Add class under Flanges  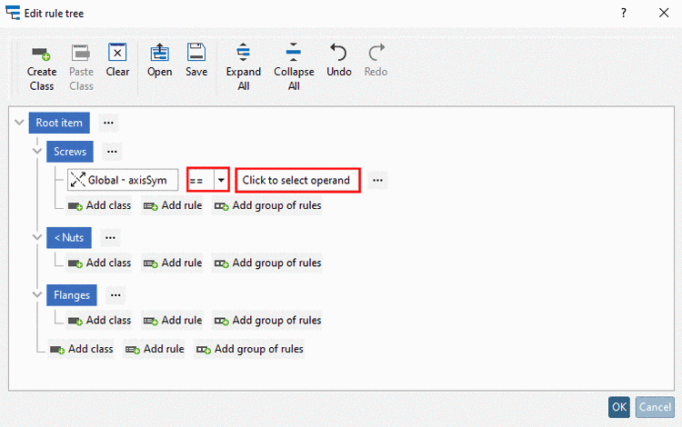[100, 320]
